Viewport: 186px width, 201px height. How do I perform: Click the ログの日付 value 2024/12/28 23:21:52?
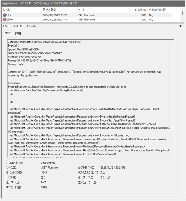tap(113, 167)
